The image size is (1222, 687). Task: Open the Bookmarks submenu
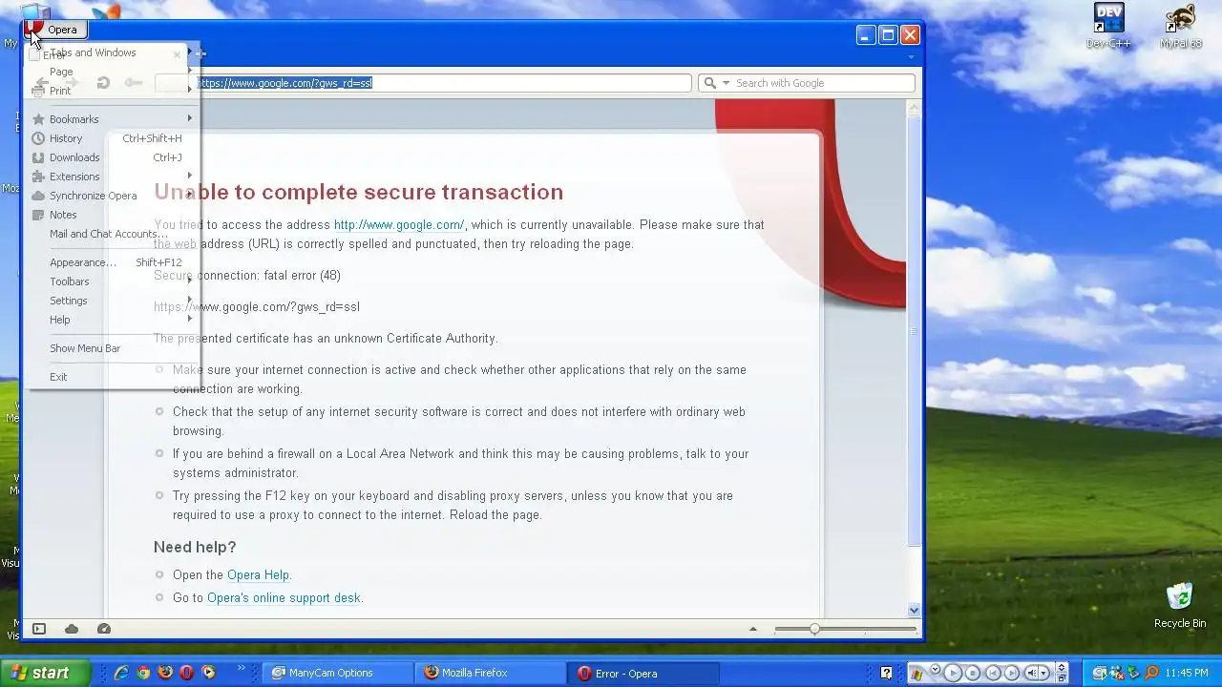(112, 119)
